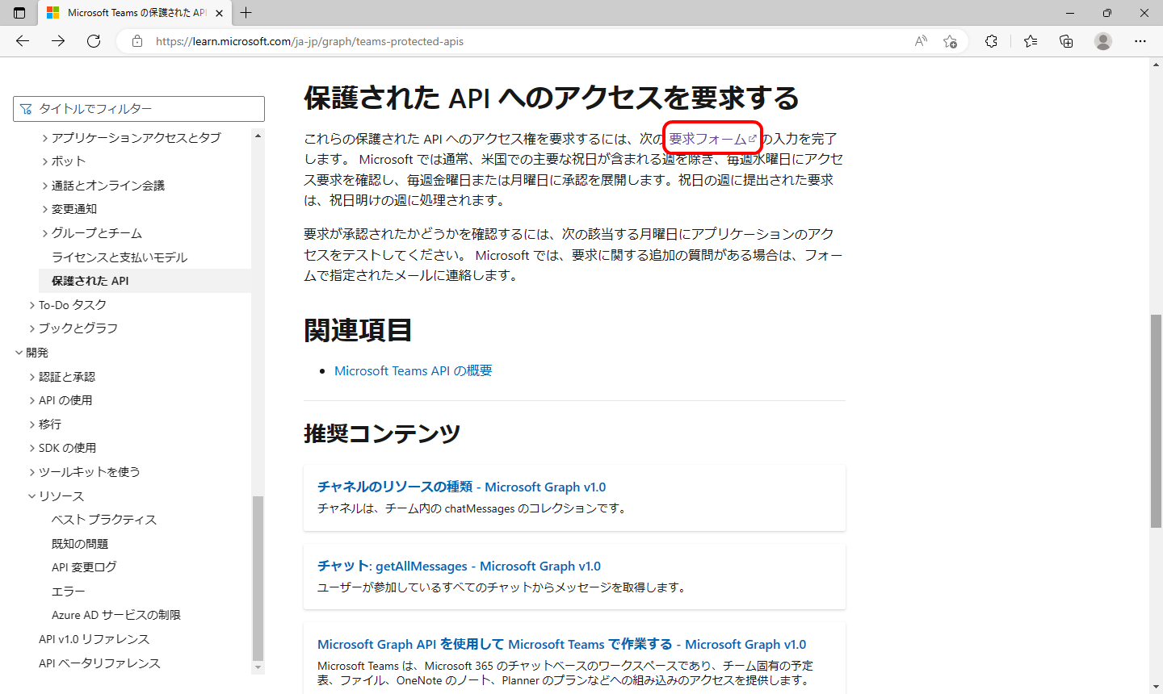This screenshot has height=694, width=1163.
Task: Open チャット: getAllMessages article link
Action: point(459,566)
